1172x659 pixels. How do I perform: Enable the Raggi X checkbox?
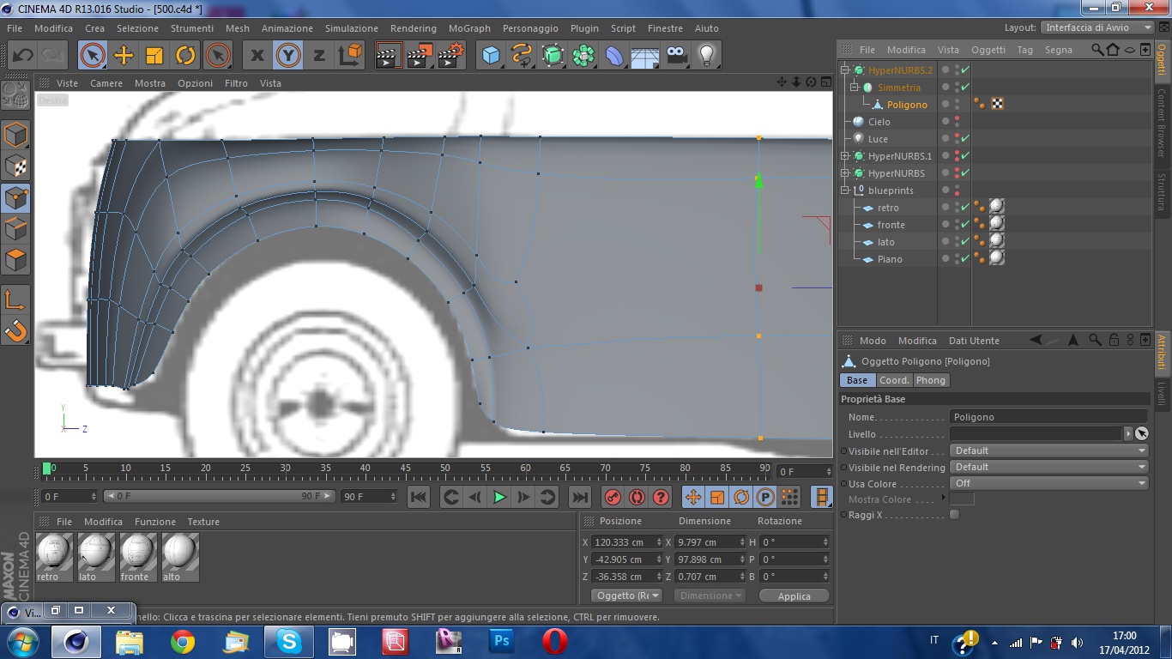pos(954,515)
